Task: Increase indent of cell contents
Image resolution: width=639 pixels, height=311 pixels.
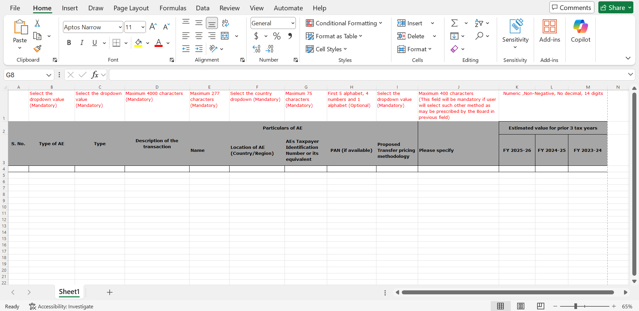Action: [x=199, y=49]
